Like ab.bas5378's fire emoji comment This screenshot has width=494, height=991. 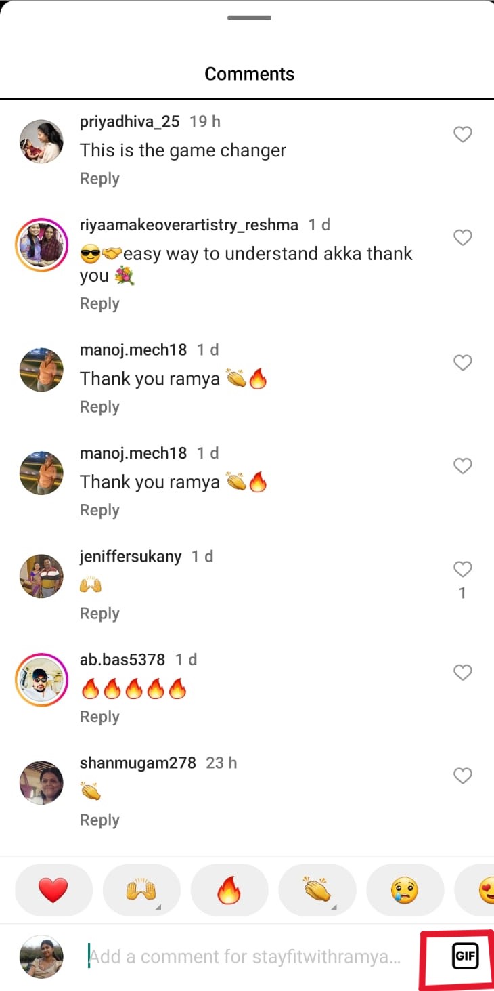point(463,672)
